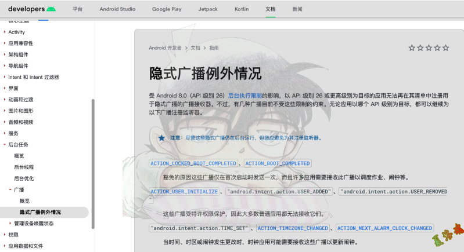This screenshot has width=464, height=252.
Task: Open ACTION_USER_INITIALIZE reference link
Action: [x=184, y=192]
